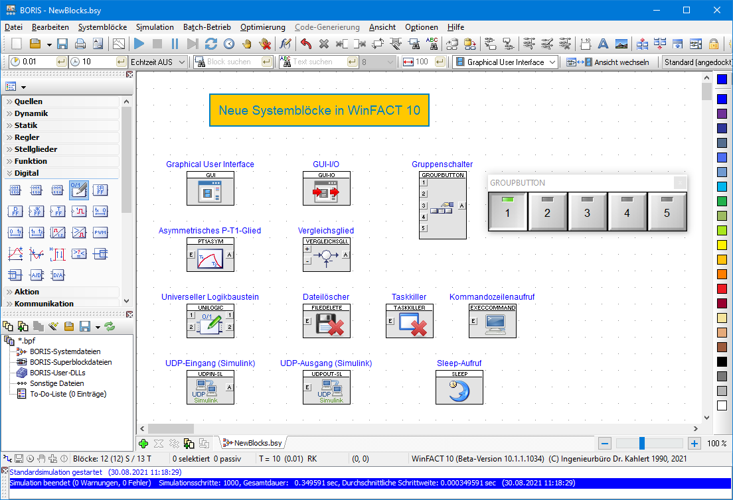The width and height of the screenshot is (733, 500).
Task: Expand the Funktion block category
Action: (61, 161)
